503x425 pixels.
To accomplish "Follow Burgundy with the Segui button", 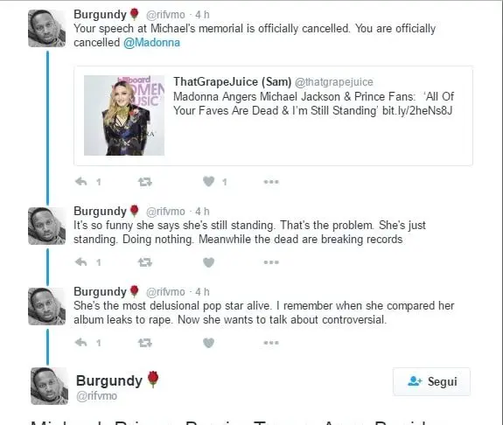I will (431, 381).
